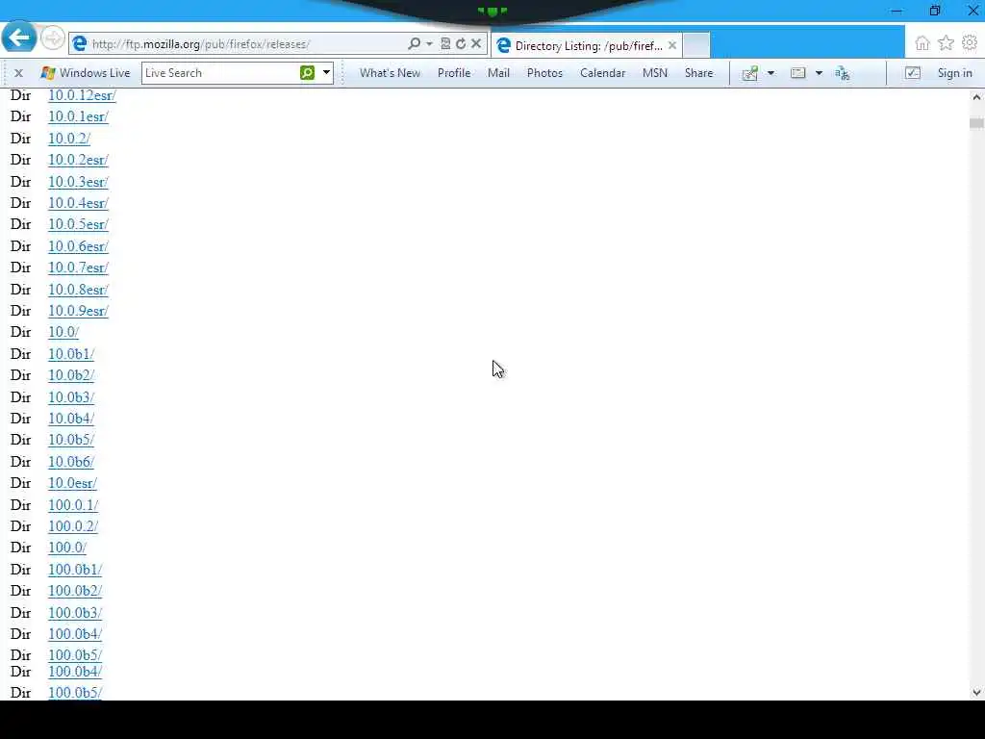This screenshot has width=985, height=739.
Task: Open Photos in Windows Live toolbar
Action: pos(544,73)
